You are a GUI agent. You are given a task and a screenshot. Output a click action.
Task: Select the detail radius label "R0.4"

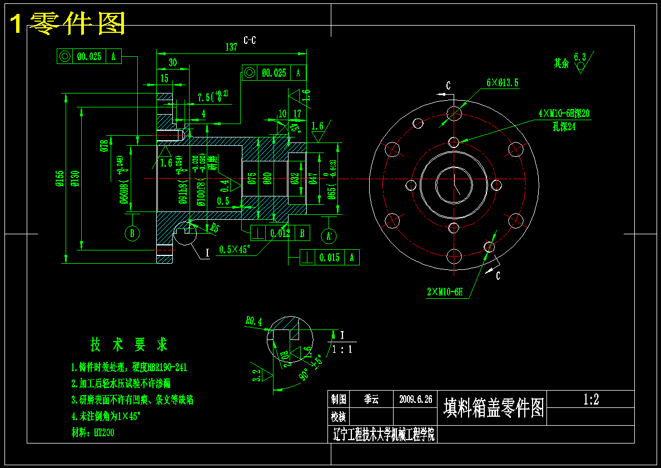254,322
